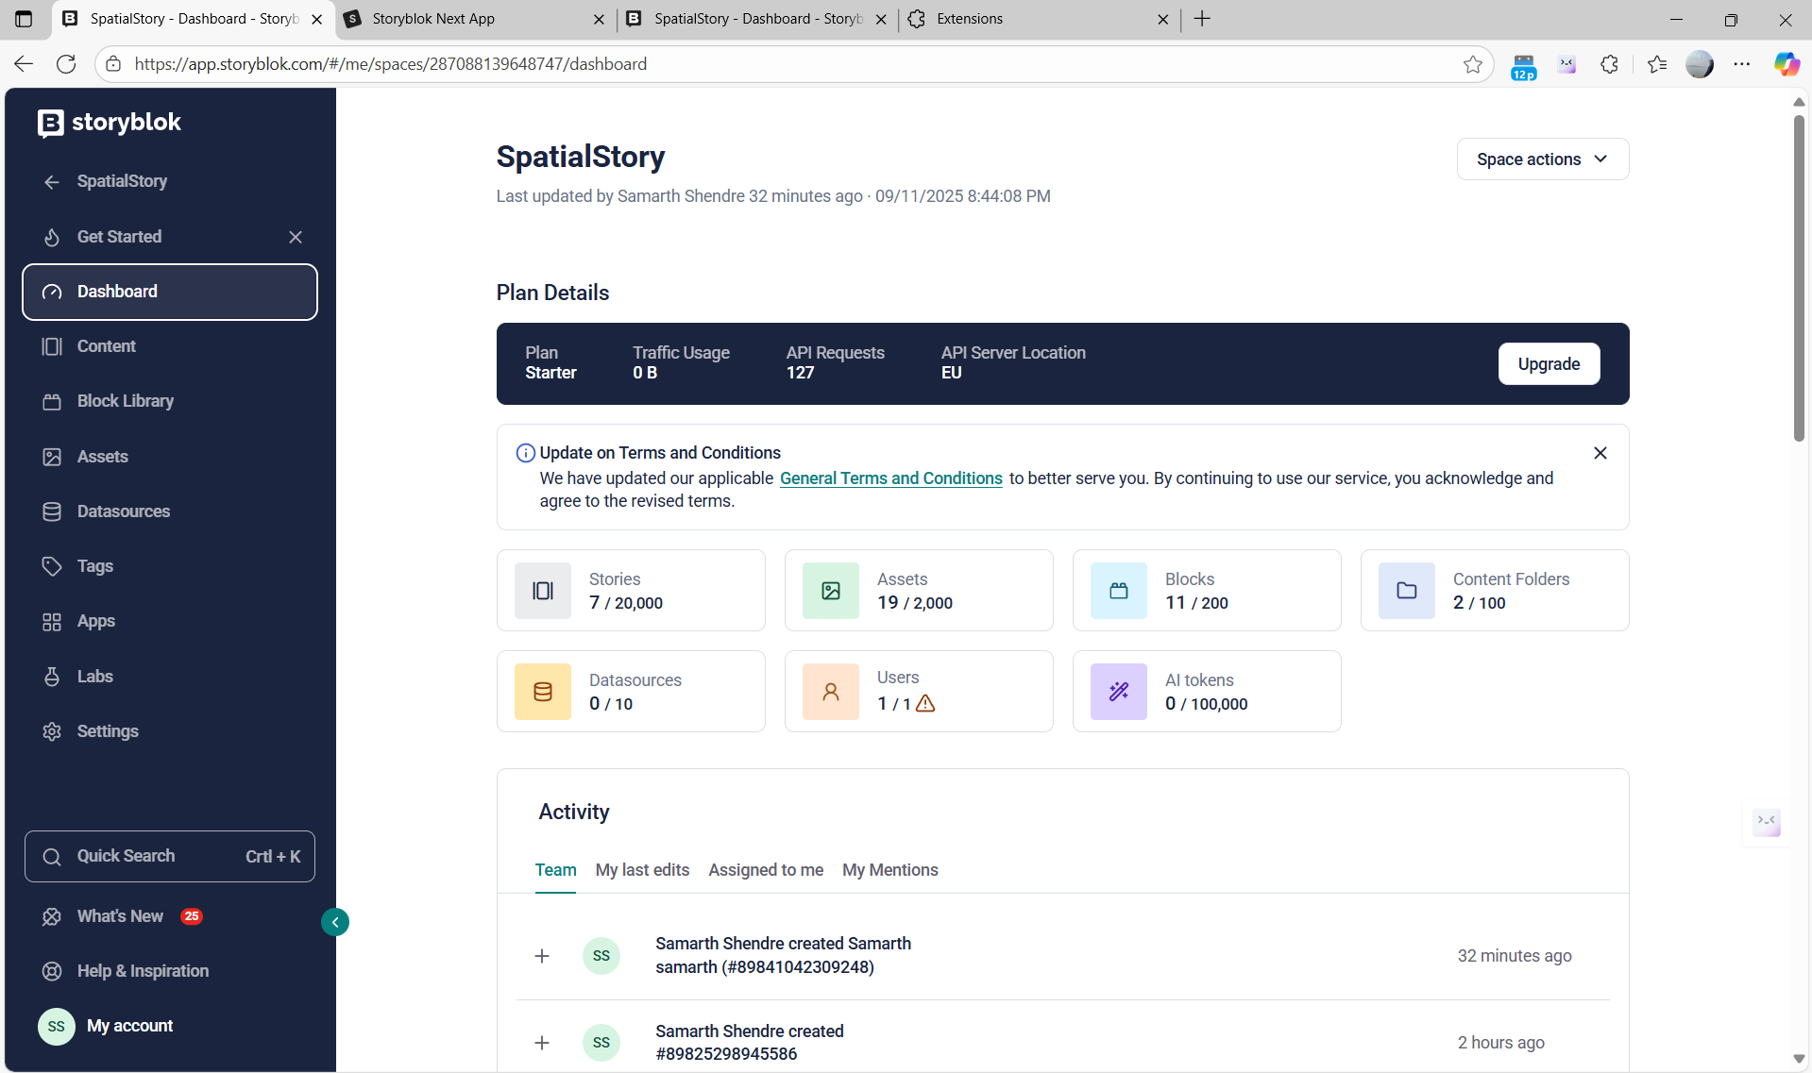
Task: Open the browser Extensions puzzle icon
Action: (1610, 64)
